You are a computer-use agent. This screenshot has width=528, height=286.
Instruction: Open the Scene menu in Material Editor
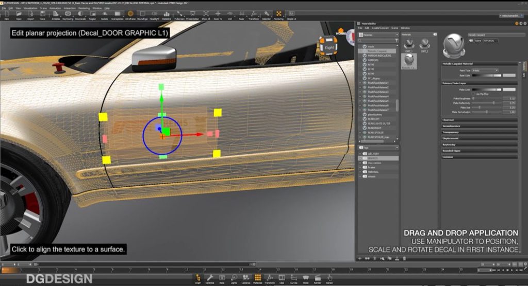tap(394, 28)
